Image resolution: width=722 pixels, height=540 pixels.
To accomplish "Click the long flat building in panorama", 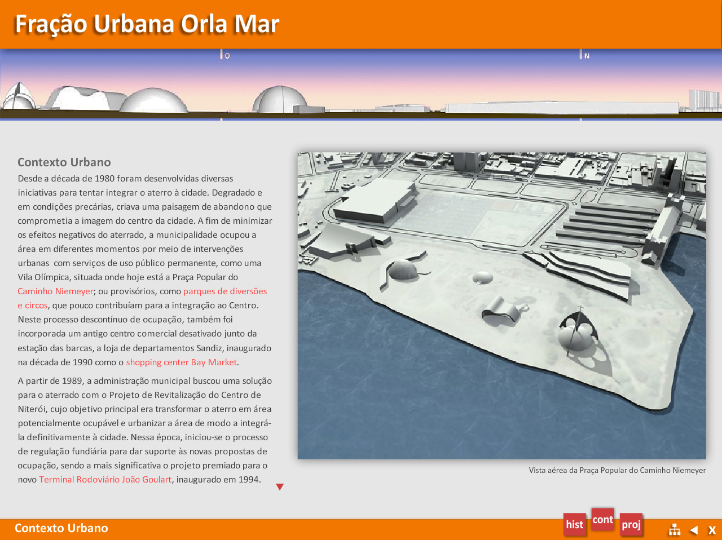I will click(562, 108).
